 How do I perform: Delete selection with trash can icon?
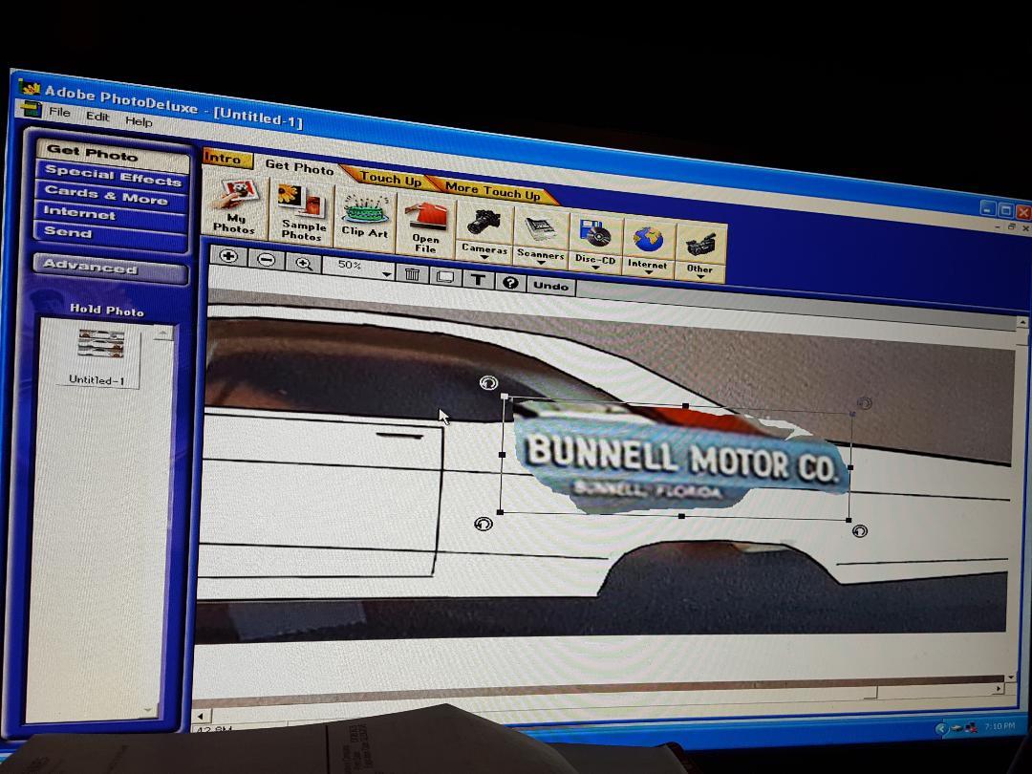click(x=412, y=273)
